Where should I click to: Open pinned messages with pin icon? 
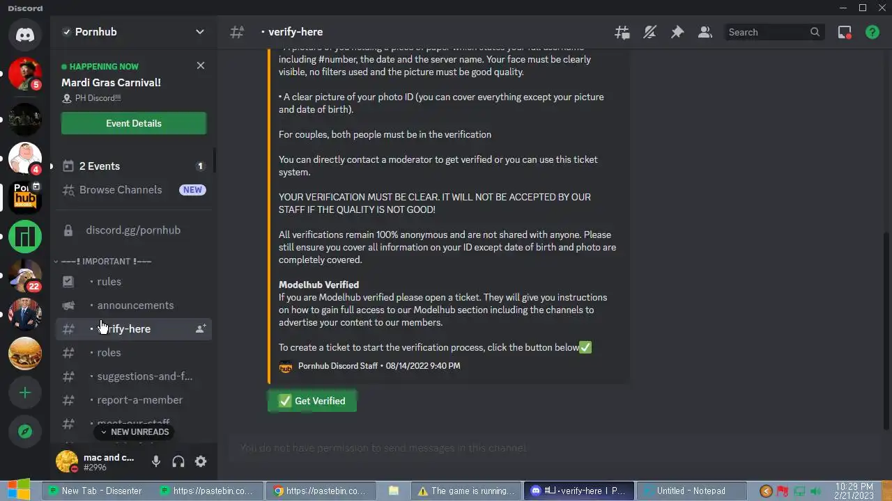click(677, 32)
